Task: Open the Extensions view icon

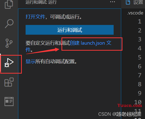Action: 9,82
